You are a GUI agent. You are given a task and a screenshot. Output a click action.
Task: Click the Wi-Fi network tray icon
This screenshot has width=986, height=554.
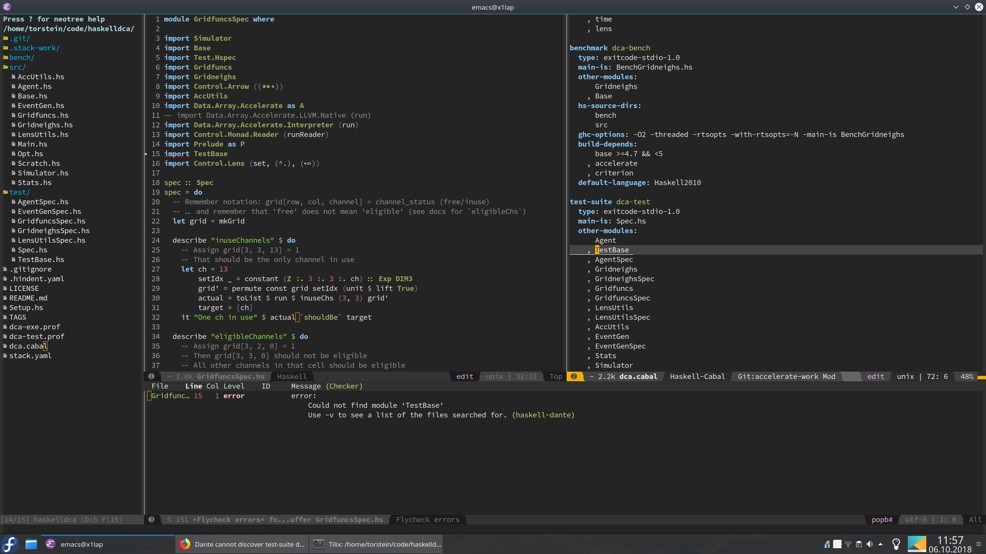(x=848, y=544)
